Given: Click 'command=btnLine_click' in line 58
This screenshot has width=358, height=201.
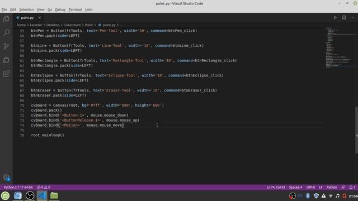Looking at the screenshot, I should click(x=178, y=46).
